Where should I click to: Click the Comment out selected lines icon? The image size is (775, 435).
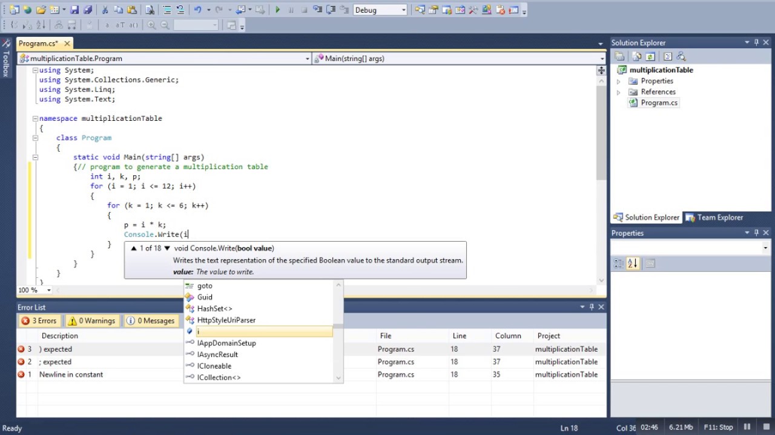[x=167, y=10]
